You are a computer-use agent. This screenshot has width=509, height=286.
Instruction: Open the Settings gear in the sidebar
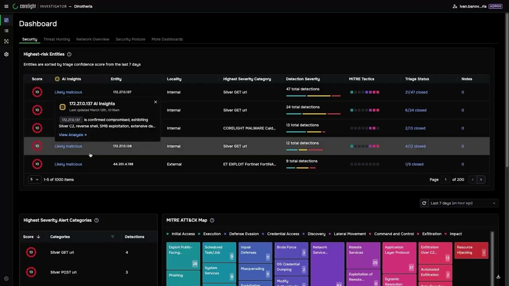[6, 54]
